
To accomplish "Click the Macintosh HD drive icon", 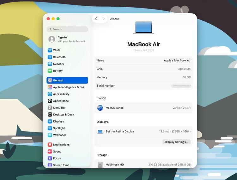I will coord(100,164).
